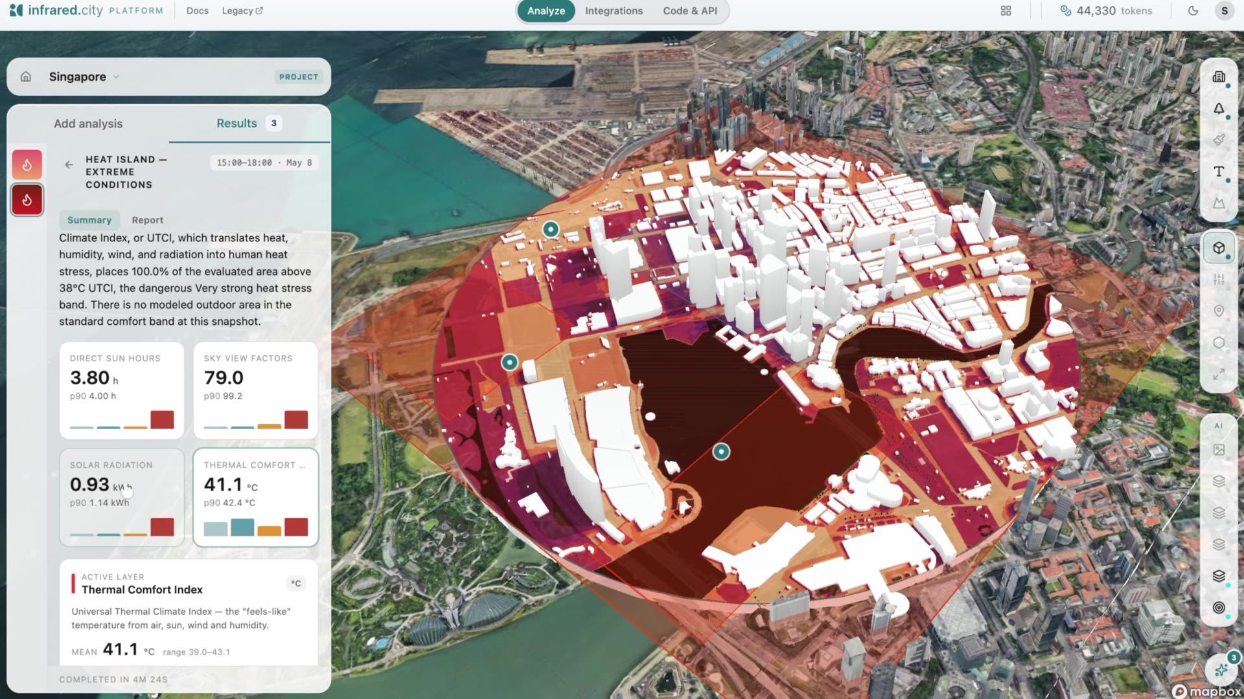Toggle the grey layers icon directly below the image icon
The image size is (1244, 699).
pyautogui.click(x=1219, y=482)
